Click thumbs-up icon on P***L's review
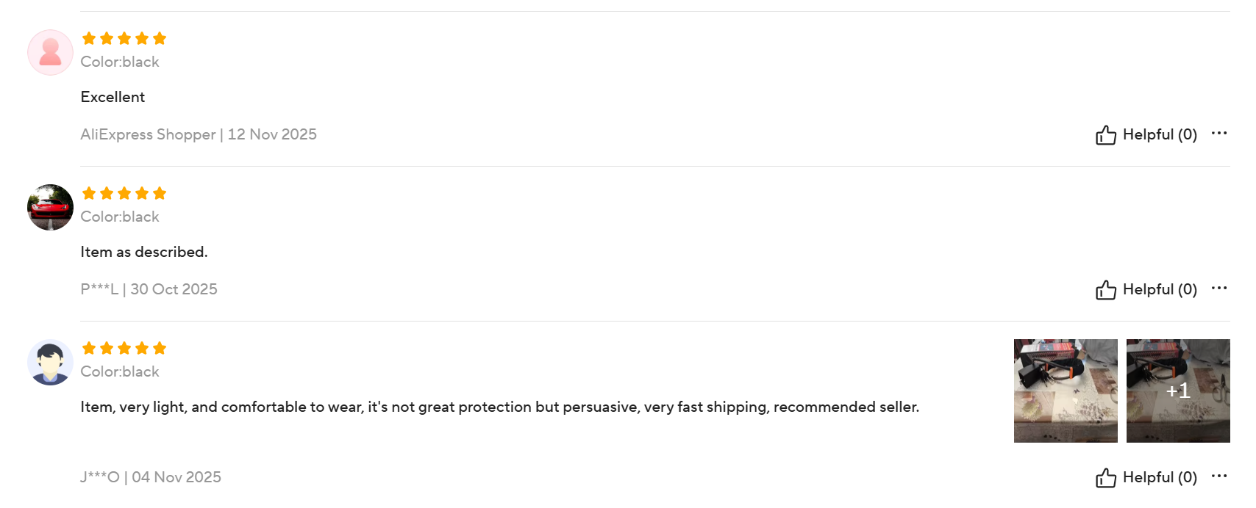 click(x=1105, y=290)
